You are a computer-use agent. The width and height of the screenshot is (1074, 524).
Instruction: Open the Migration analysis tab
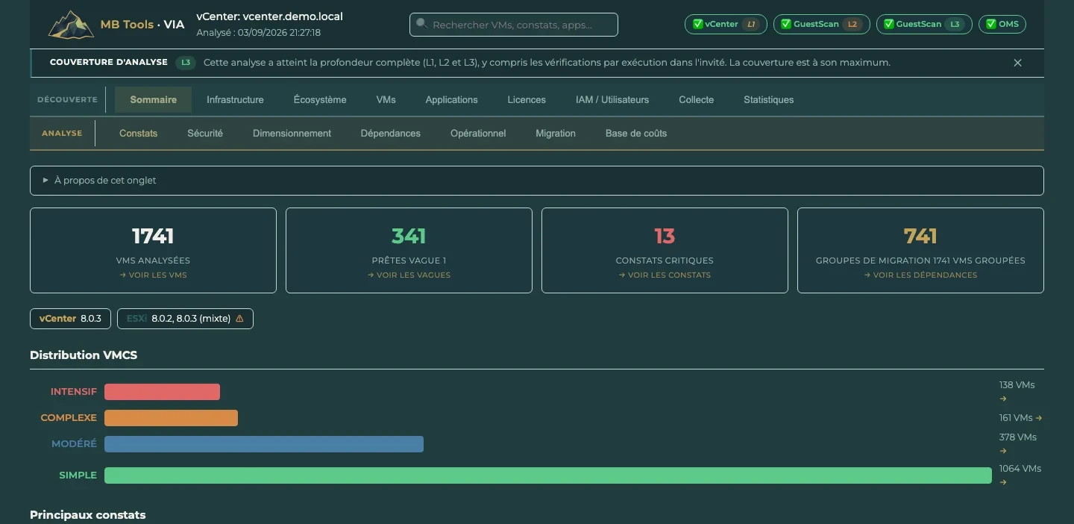coord(556,133)
